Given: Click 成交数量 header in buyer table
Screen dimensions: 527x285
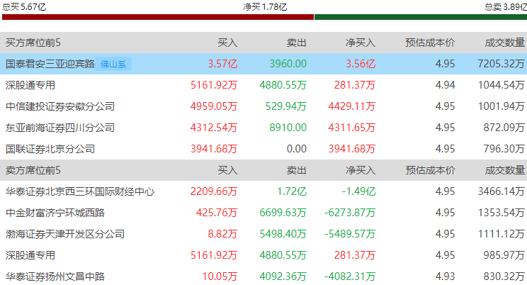Looking at the screenshot, I should coord(504,43).
